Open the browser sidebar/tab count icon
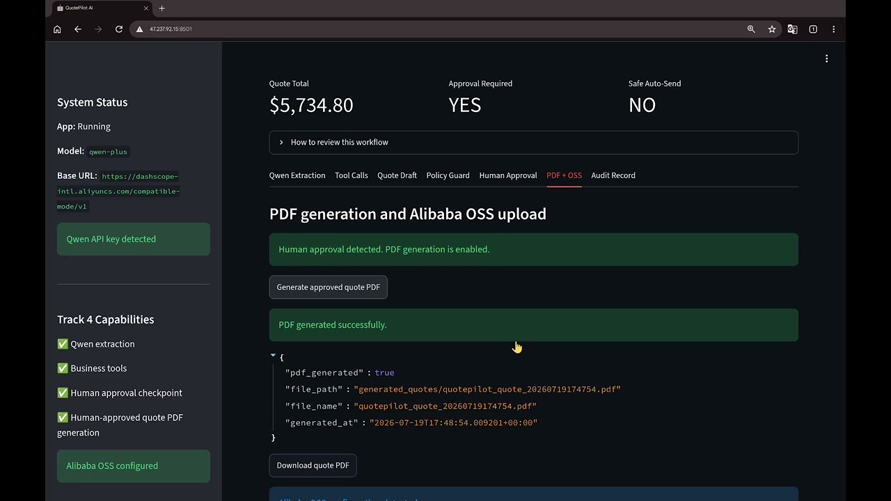Image resolution: width=891 pixels, height=501 pixels. pyautogui.click(x=813, y=29)
